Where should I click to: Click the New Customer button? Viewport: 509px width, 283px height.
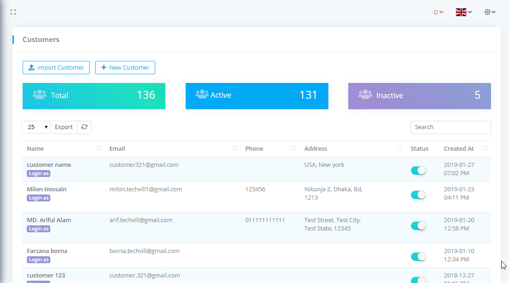coord(125,68)
